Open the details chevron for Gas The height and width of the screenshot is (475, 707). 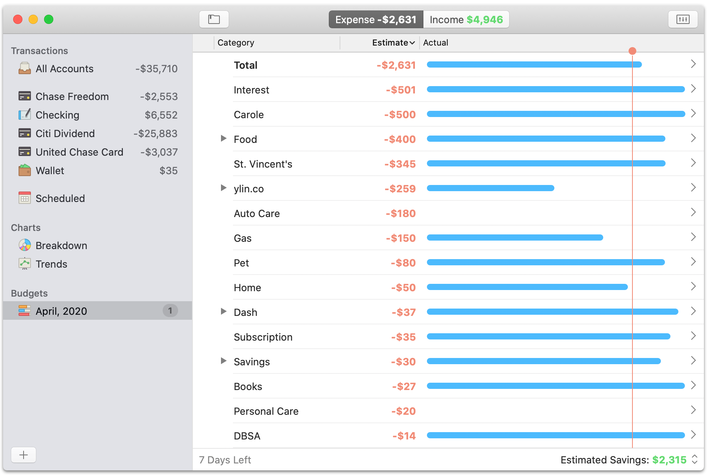[x=693, y=237]
